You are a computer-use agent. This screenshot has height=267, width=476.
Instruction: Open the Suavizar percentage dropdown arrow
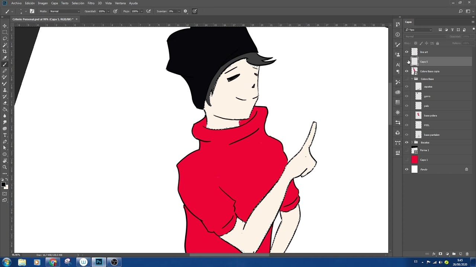(x=179, y=11)
